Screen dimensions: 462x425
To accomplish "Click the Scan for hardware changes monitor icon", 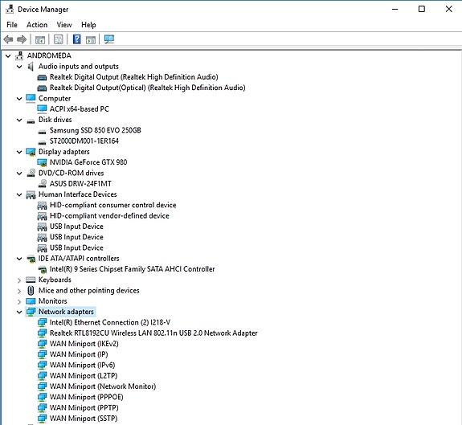I will [109, 39].
